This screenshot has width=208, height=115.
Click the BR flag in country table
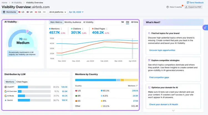pos(76,96)
